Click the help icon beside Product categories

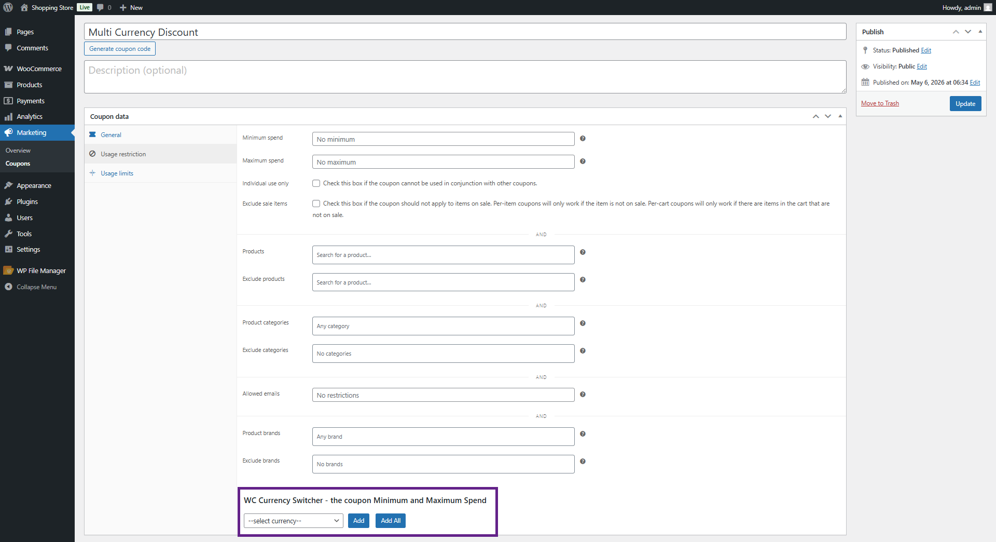tap(583, 323)
